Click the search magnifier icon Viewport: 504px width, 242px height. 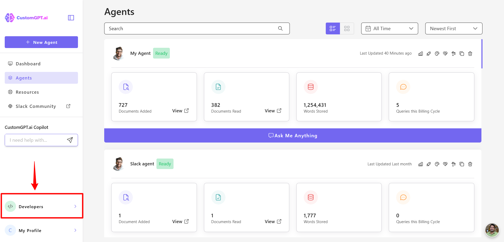coord(280,28)
